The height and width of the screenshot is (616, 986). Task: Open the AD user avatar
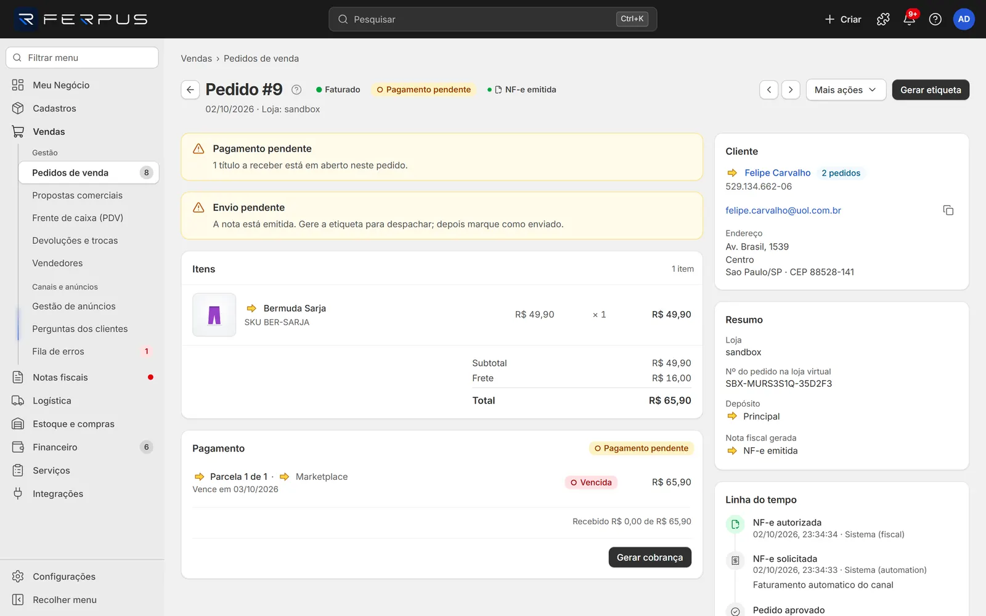(964, 19)
